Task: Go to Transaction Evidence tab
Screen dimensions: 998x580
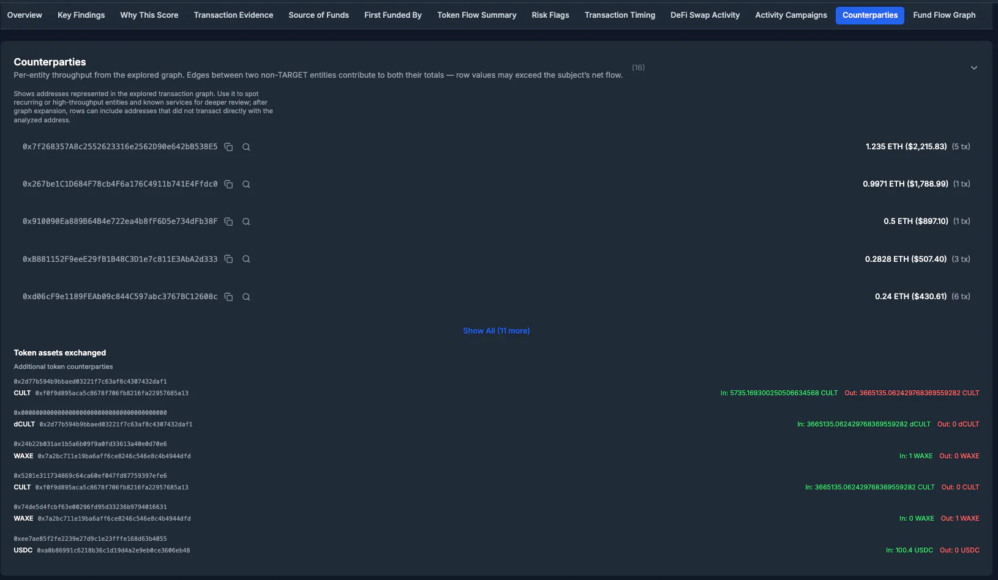Action: click(233, 15)
